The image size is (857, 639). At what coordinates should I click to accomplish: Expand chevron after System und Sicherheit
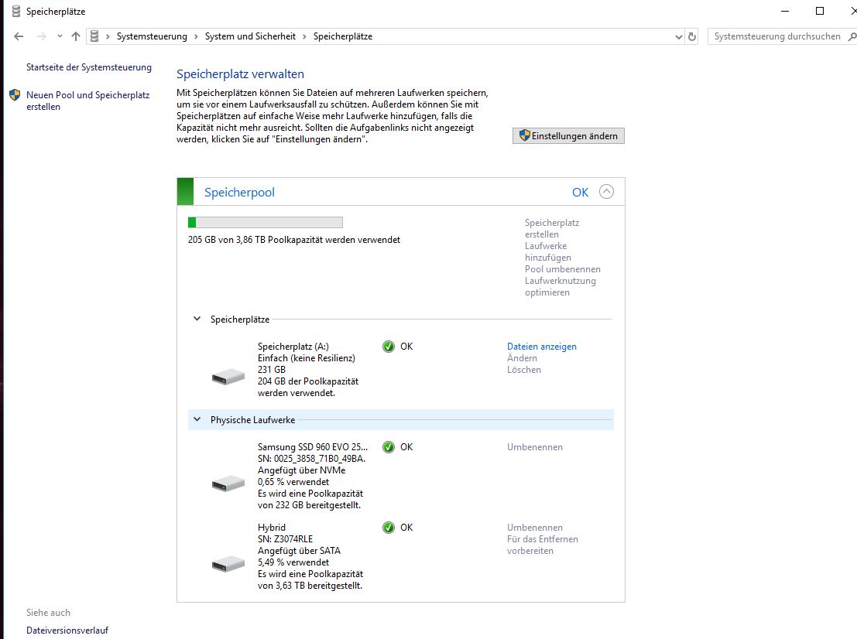point(304,36)
